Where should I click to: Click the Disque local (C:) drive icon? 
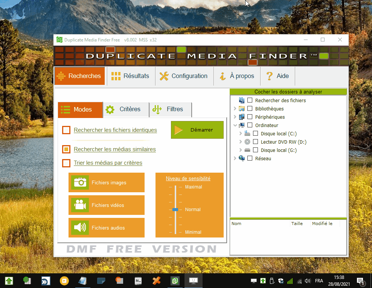point(247,133)
